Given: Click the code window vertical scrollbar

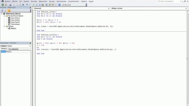Looking at the screenshot, I should coord(188,58).
